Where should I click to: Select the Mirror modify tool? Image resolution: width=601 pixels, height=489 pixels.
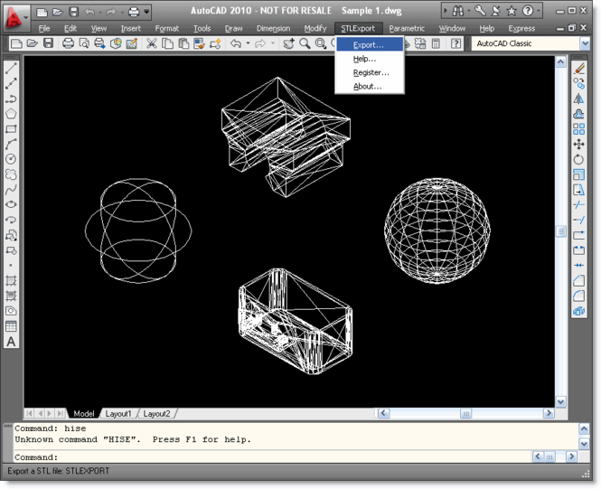578,99
